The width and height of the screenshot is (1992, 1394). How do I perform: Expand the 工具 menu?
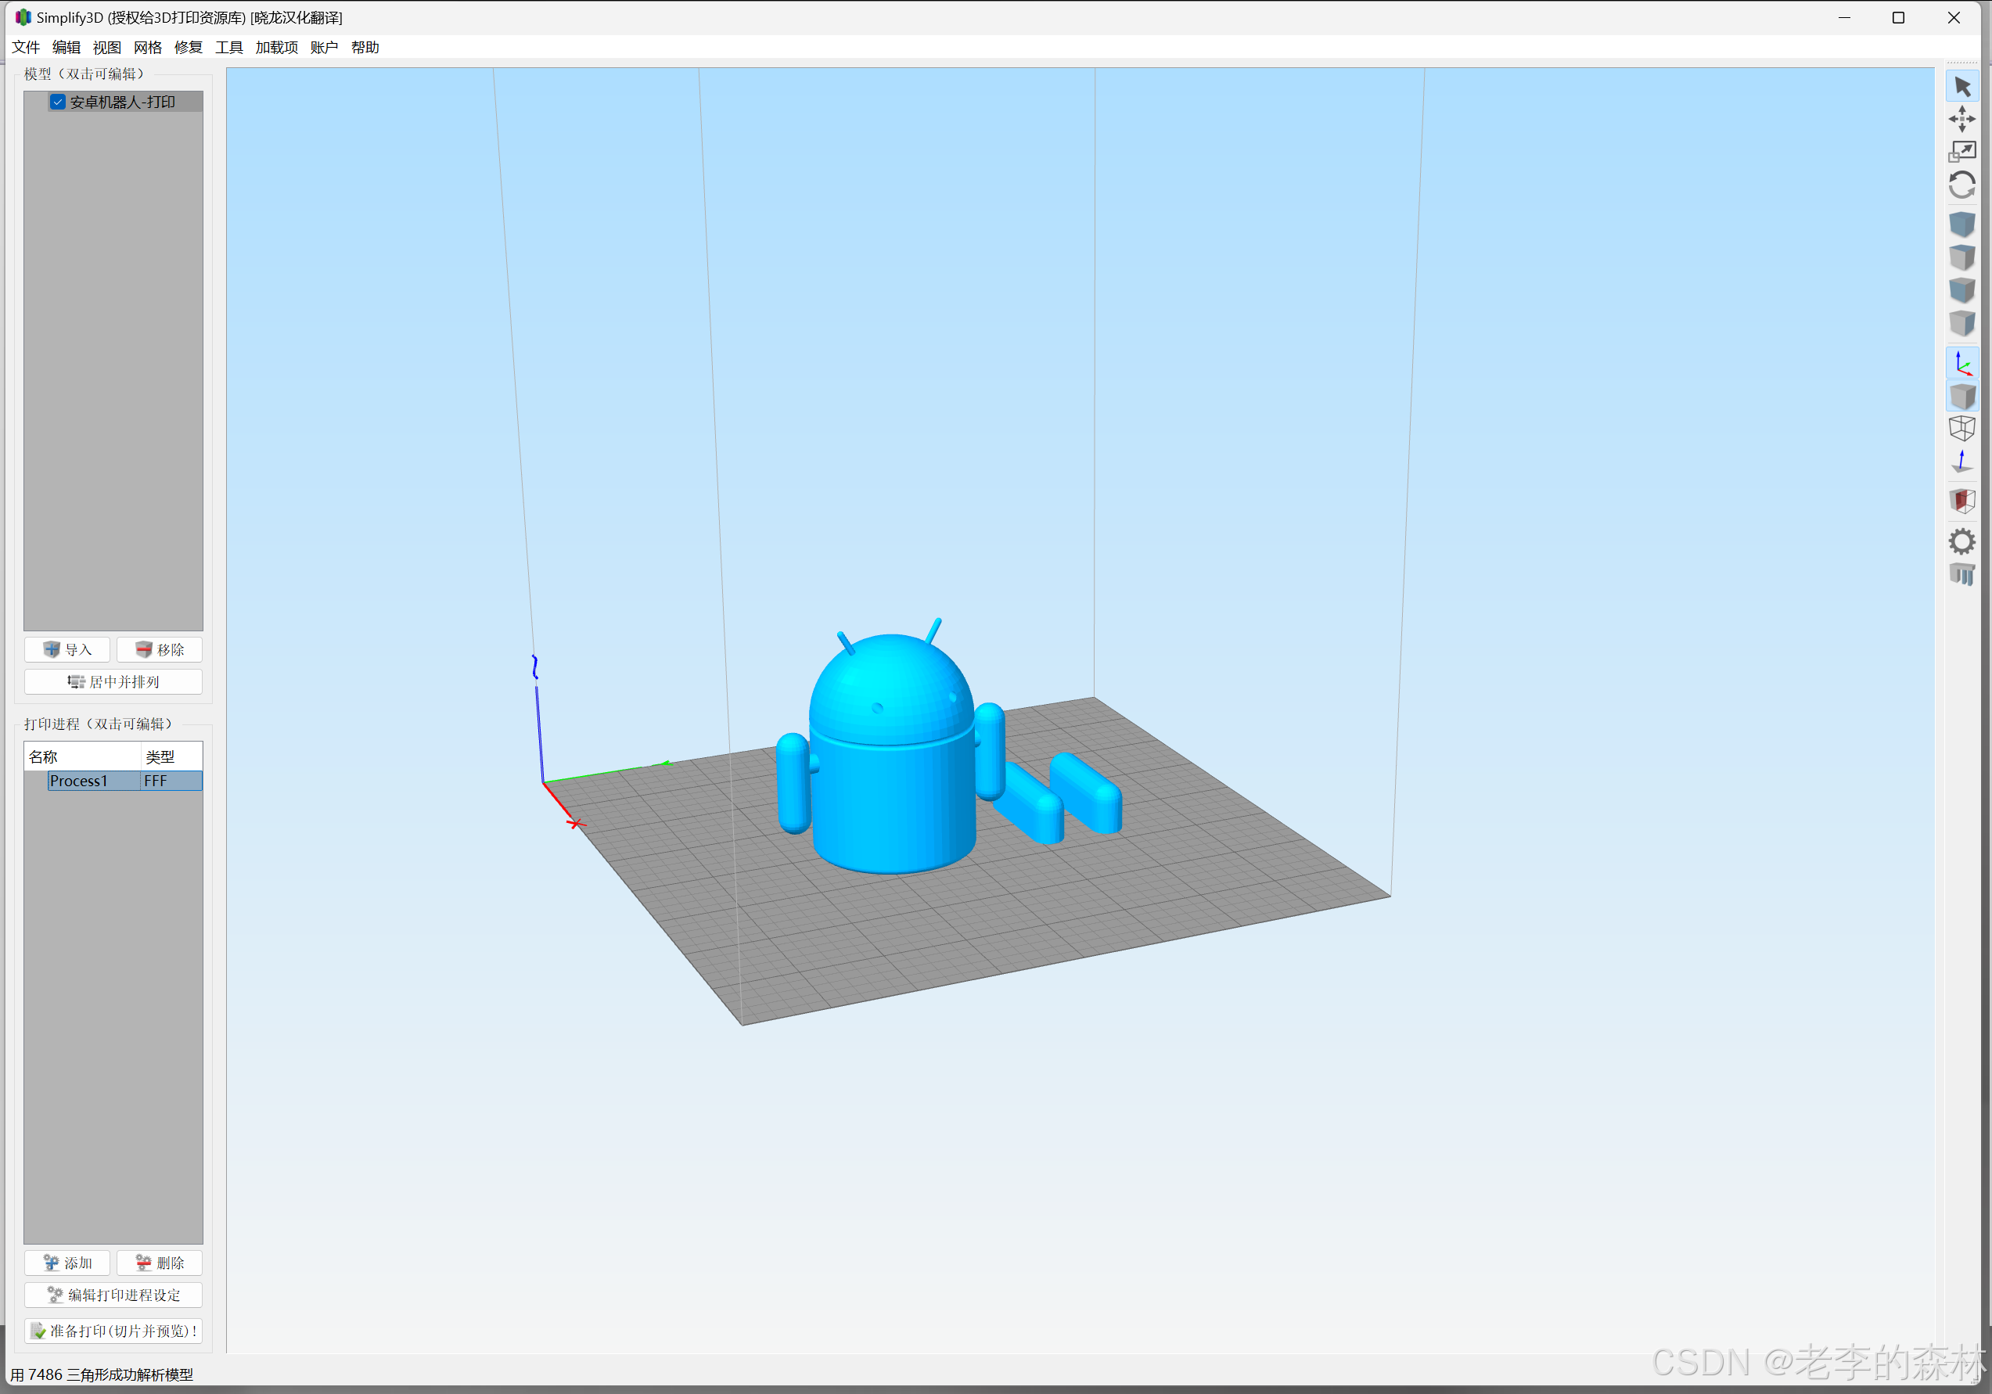click(x=229, y=48)
